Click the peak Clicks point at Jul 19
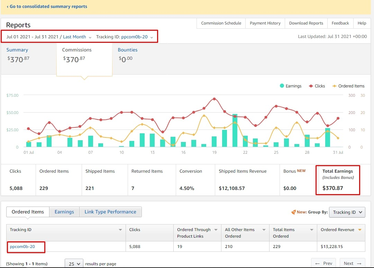Image resolution: width=374 pixels, height=268 pixels. tap(214, 99)
